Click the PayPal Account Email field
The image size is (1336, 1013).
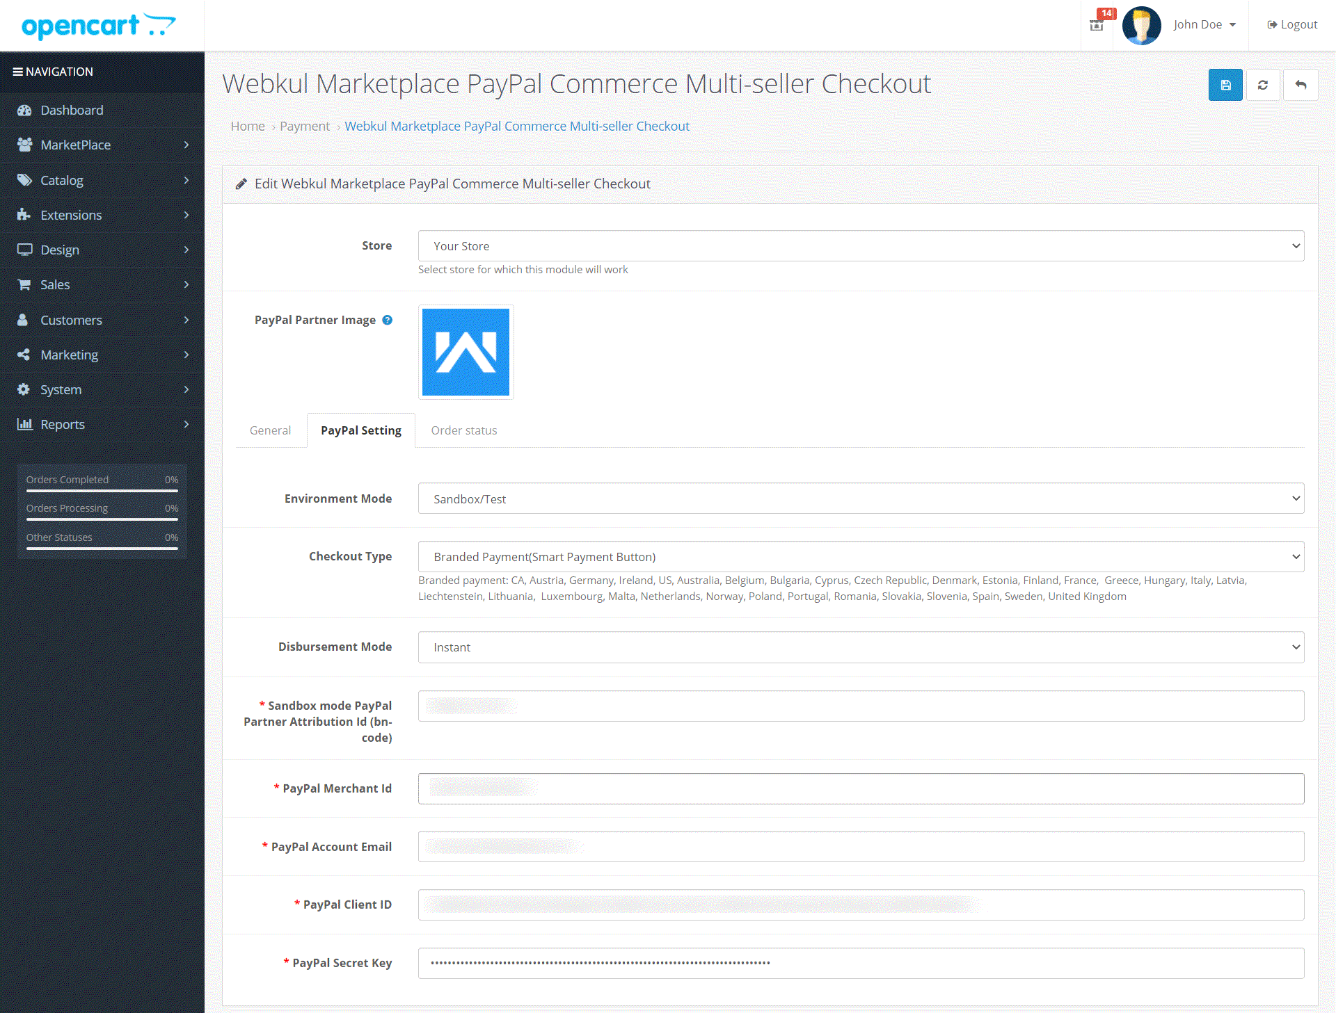[861, 846]
